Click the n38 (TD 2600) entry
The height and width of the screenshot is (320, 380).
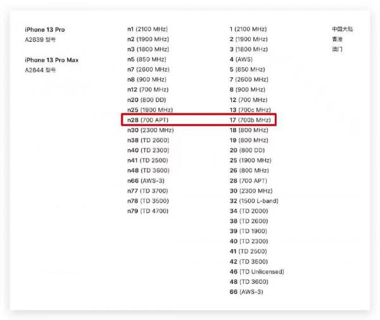(x=148, y=140)
